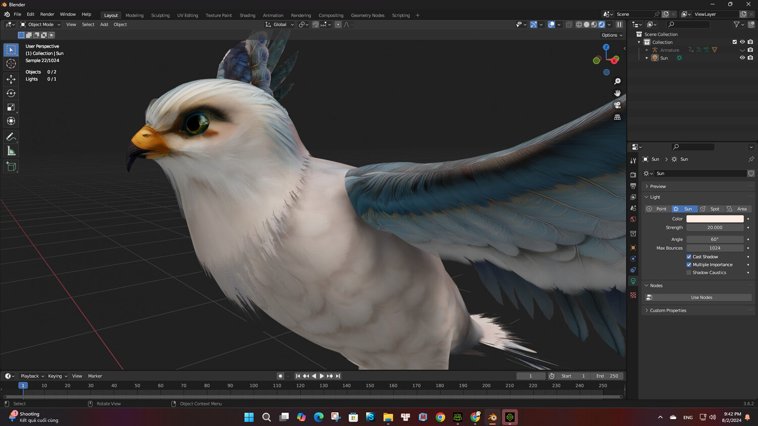Open File Explorer from taskbar
This screenshot has height=426, width=758.
coord(388,417)
